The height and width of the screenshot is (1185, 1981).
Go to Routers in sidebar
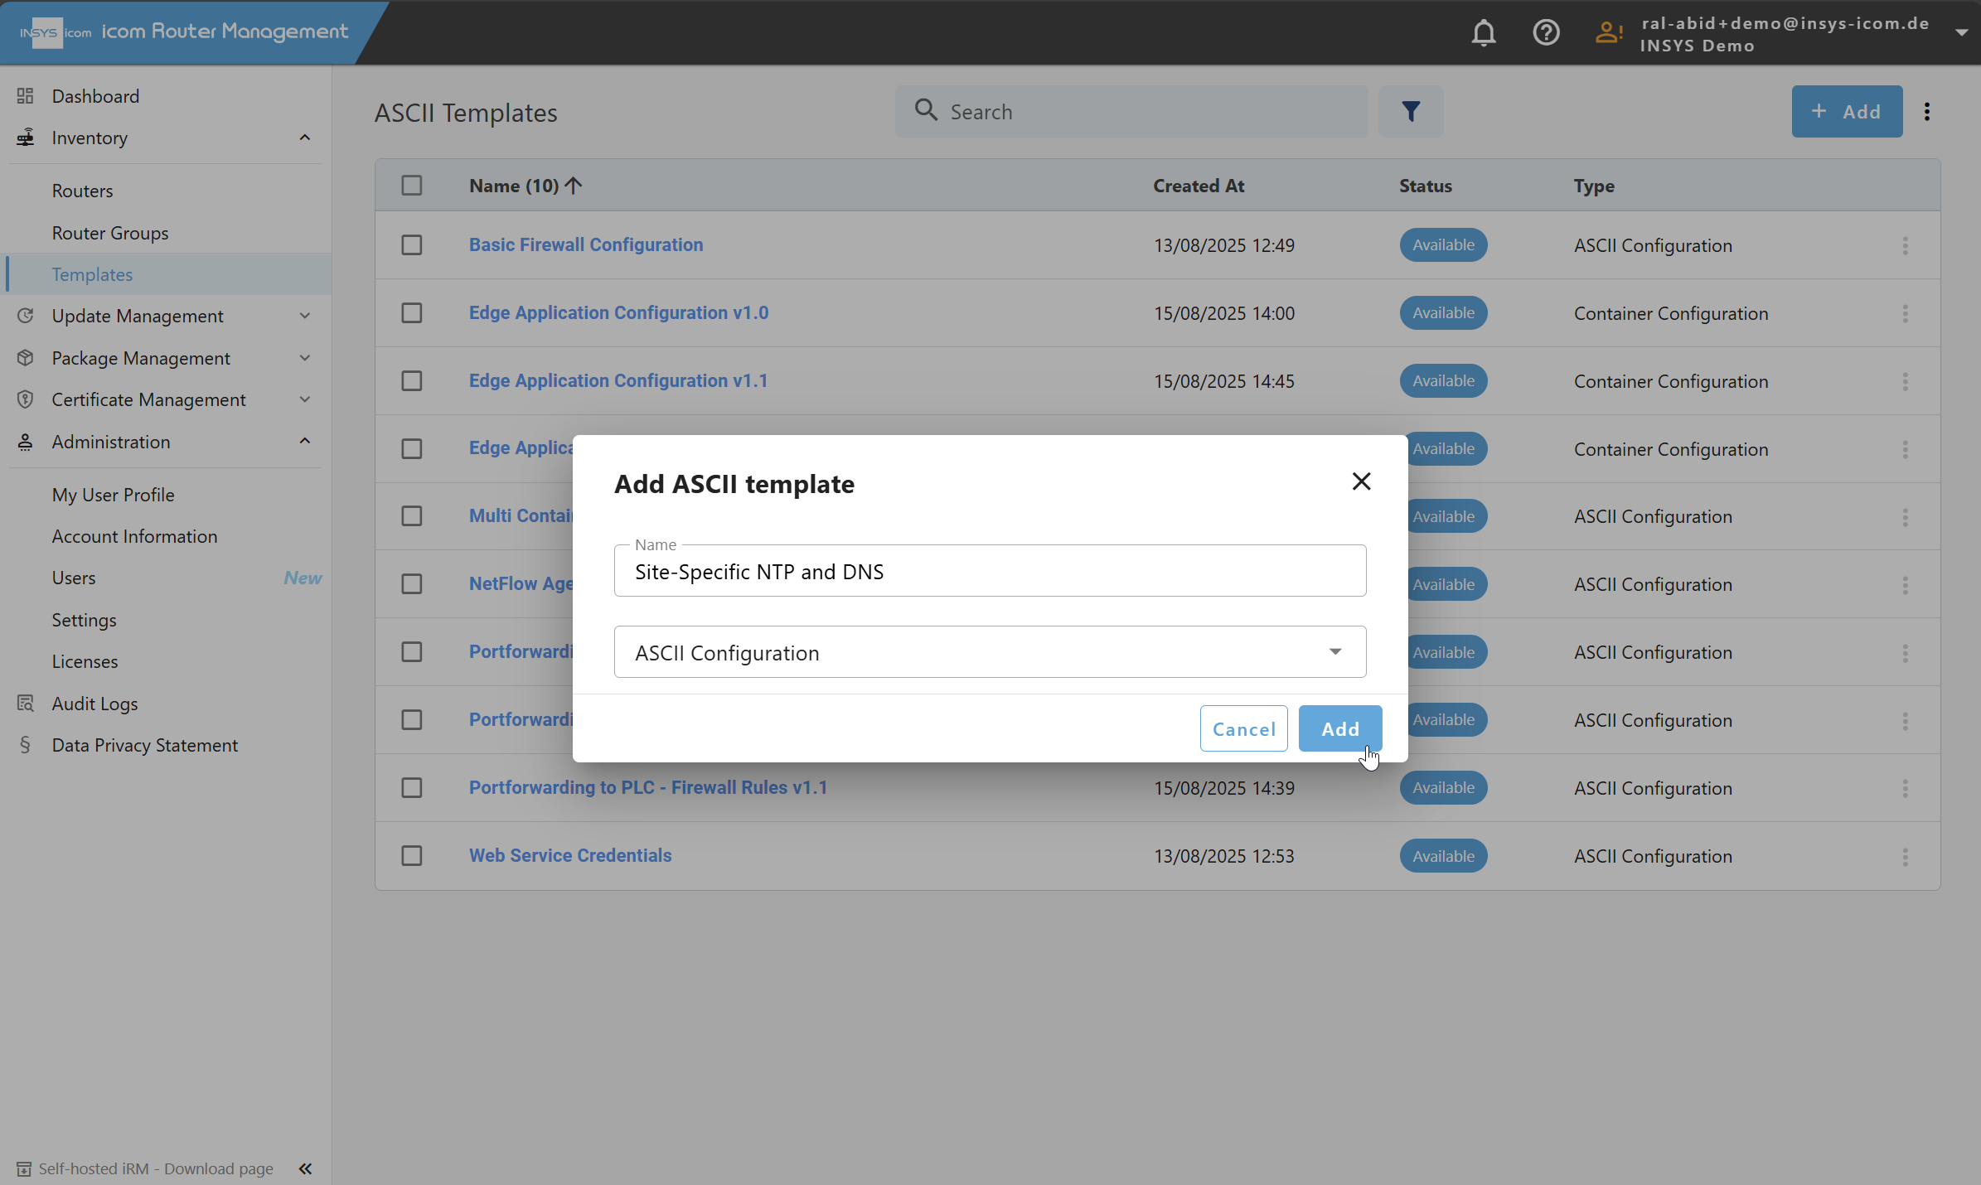click(x=82, y=191)
